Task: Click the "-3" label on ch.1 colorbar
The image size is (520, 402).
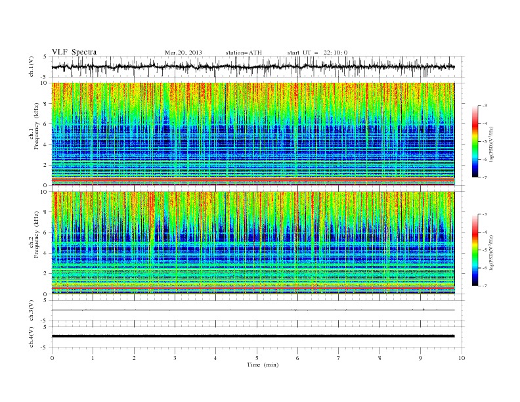Action: (x=485, y=106)
